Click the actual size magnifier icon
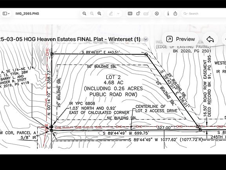 92,14
